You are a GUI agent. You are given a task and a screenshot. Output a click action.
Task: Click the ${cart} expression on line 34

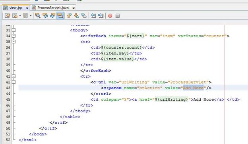coord(136,36)
